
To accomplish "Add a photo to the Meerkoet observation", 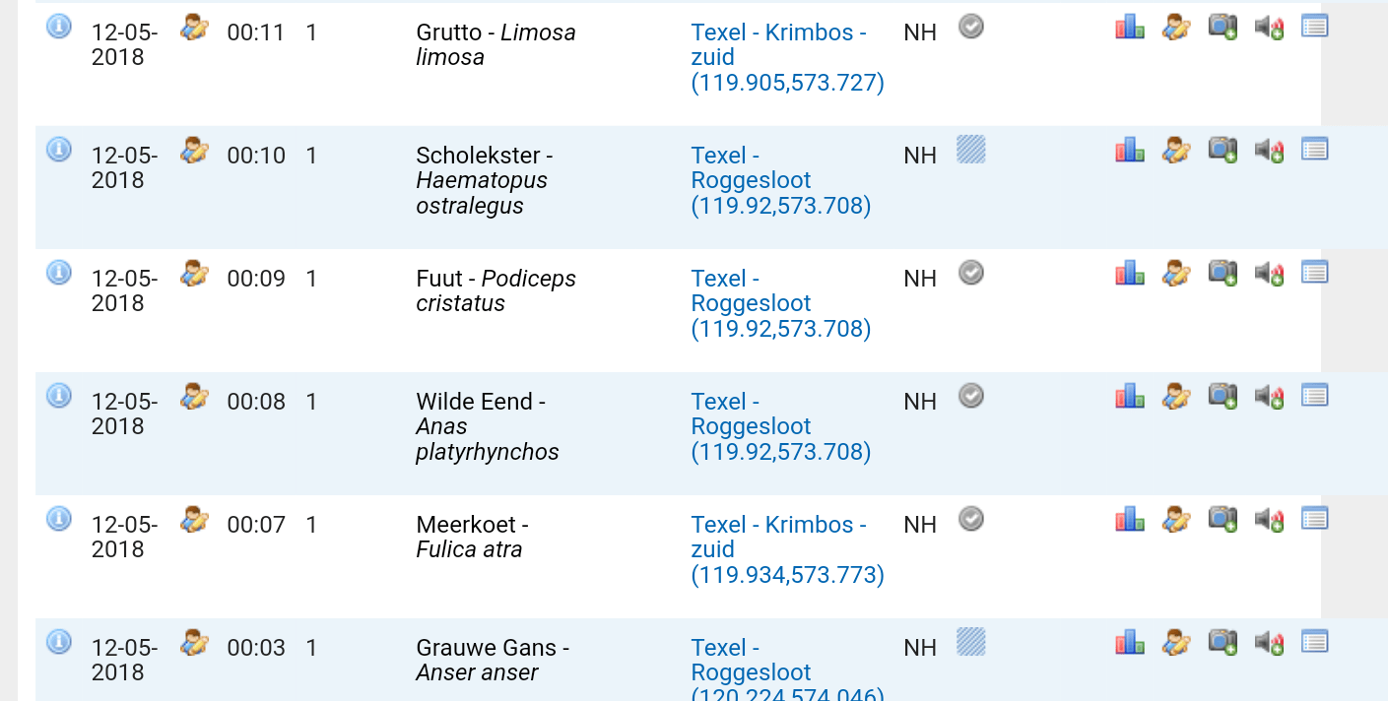I will click(1223, 519).
